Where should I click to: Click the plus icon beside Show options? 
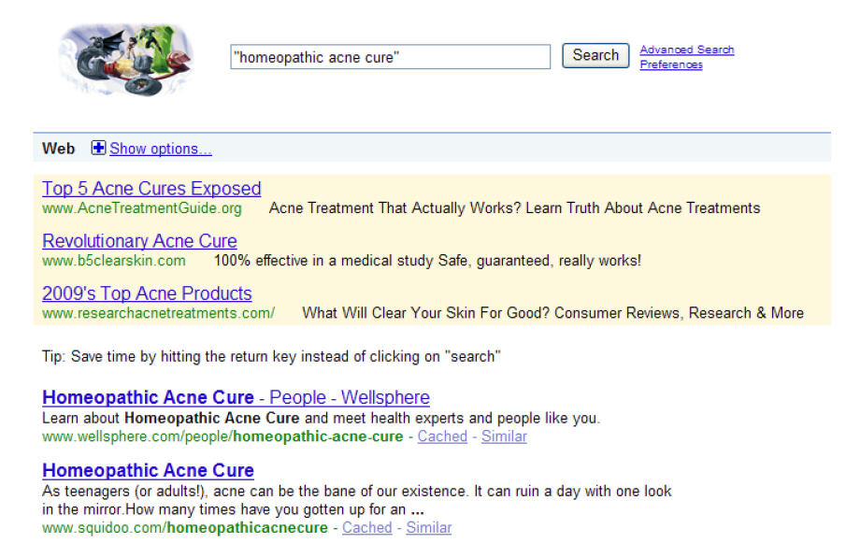[x=98, y=148]
